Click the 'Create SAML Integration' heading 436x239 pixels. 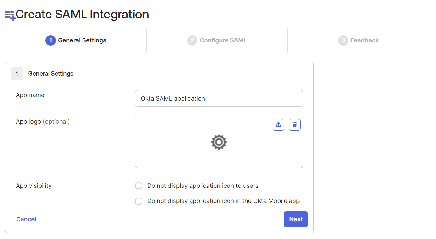point(82,15)
